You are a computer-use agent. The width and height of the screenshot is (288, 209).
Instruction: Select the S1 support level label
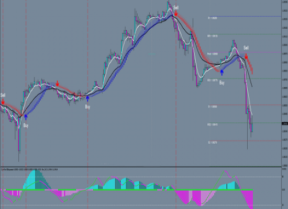[213, 107]
